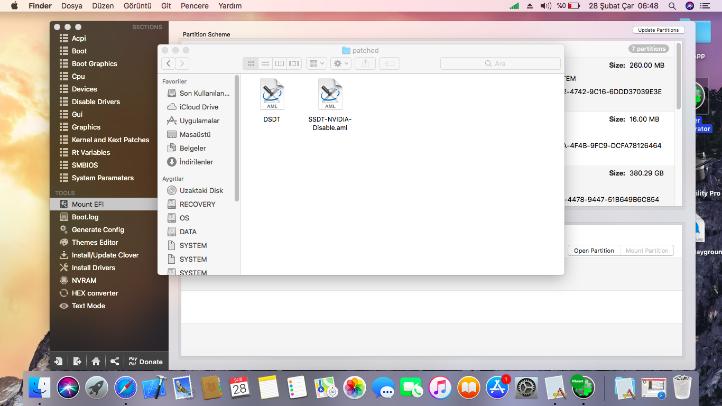Click the Open Partition button

pyautogui.click(x=594, y=251)
